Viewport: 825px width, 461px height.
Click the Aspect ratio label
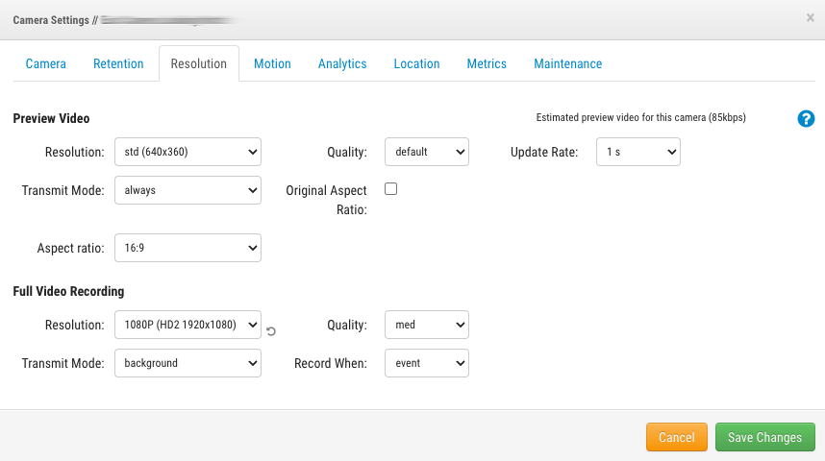[70, 248]
